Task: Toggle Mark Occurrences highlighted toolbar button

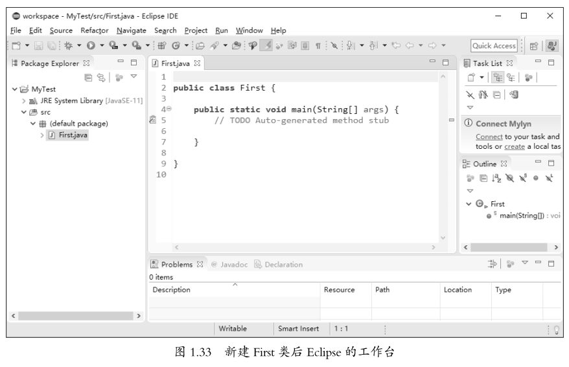Action: [x=266, y=46]
